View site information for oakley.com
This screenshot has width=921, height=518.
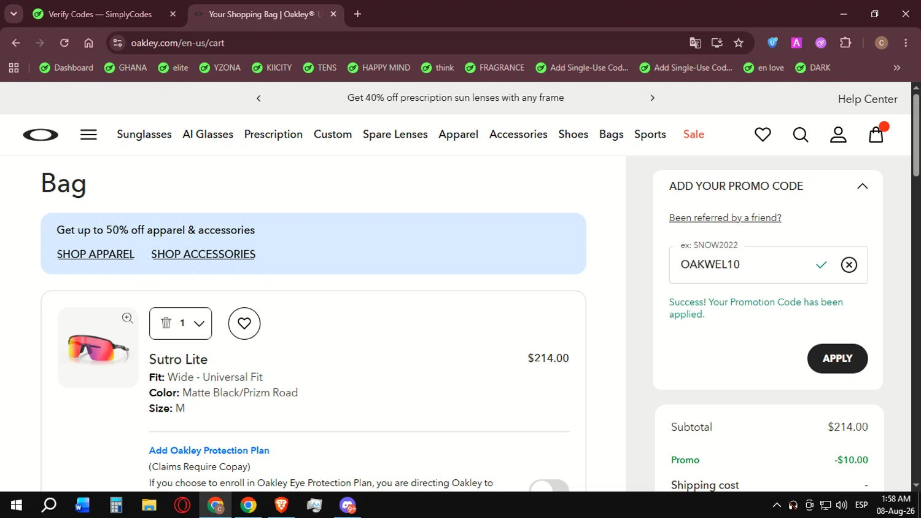click(x=118, y=43)
